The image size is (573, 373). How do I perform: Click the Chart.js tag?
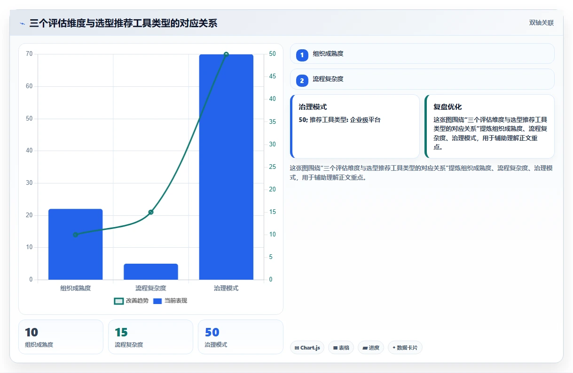coord(307,348)
